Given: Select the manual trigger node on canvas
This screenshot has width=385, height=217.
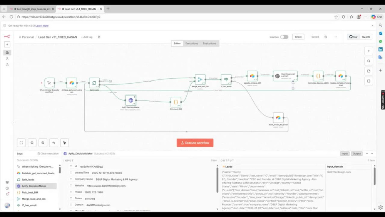Looking at the screenshot, I should click(49, 83).
